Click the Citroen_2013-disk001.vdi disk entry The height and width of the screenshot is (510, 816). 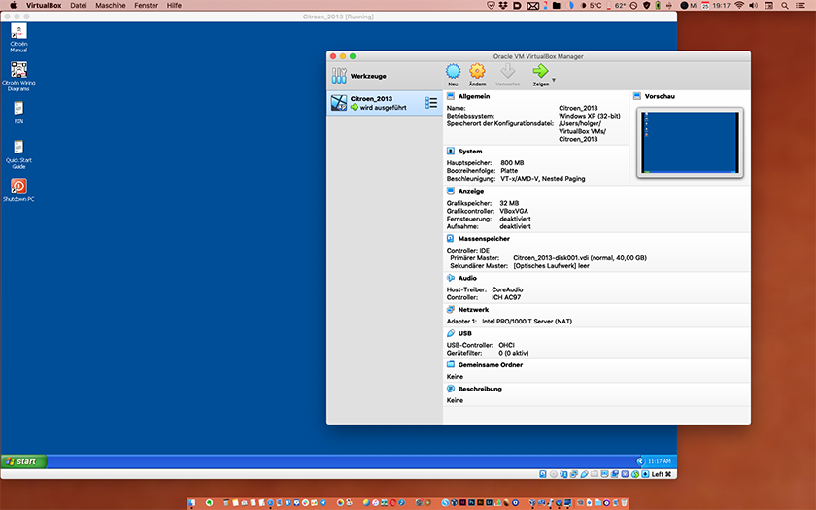click(580, 258)
